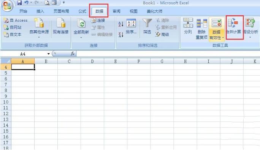Image resolution: width=260 pixels, height=150 pixels.
Task: Expand quick access toolbar customize arrow
Action: (63, 3)
